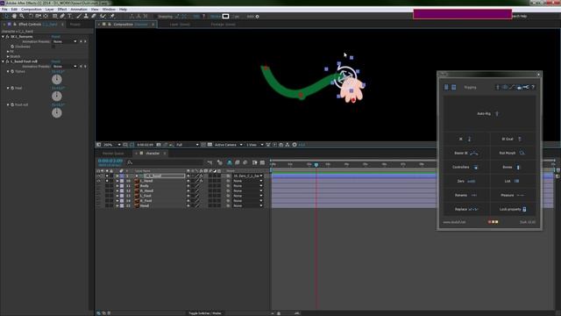Hide the C_L_hand layer eye toggle
The height and width of the screenshot is (316, 561).
pos(98,176)
